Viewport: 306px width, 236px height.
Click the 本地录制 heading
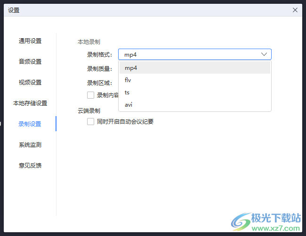pos(89,42)
